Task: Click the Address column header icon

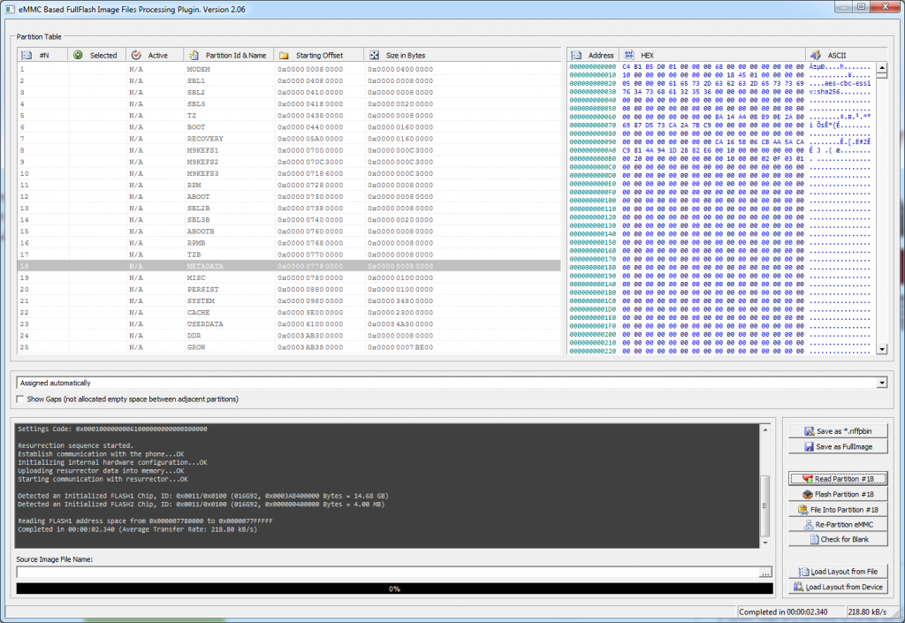Action: tap(576, 56)
